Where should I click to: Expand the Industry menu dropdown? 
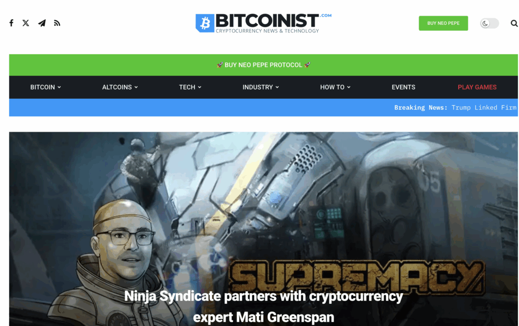pos(261,87)
